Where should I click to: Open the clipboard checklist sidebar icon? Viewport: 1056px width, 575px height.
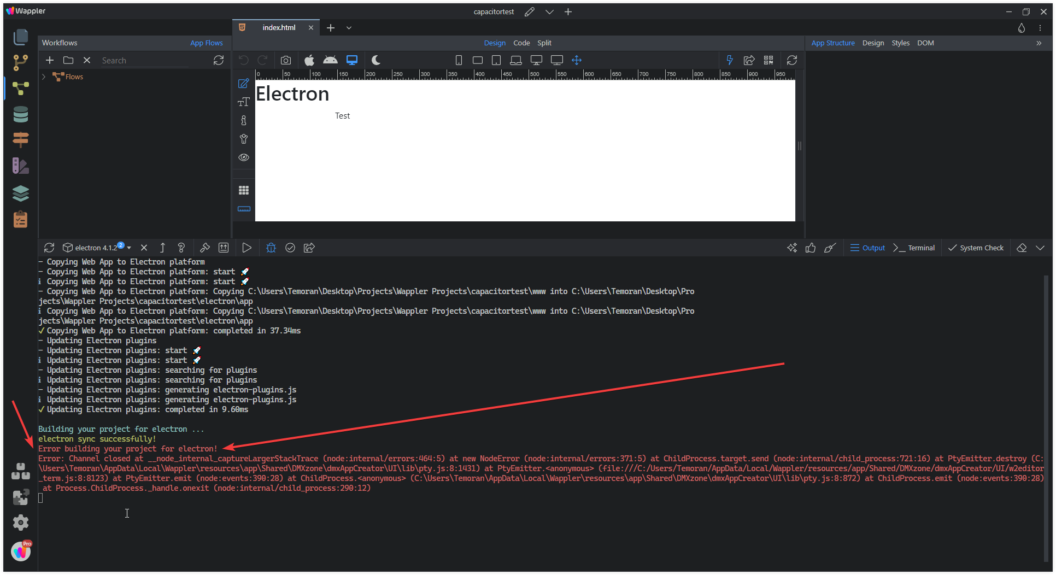tap(21, 219)
